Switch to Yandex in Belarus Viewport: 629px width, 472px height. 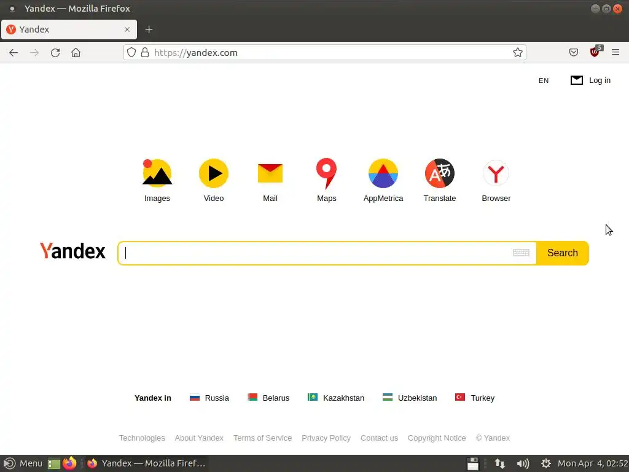[x=268, y=398]
